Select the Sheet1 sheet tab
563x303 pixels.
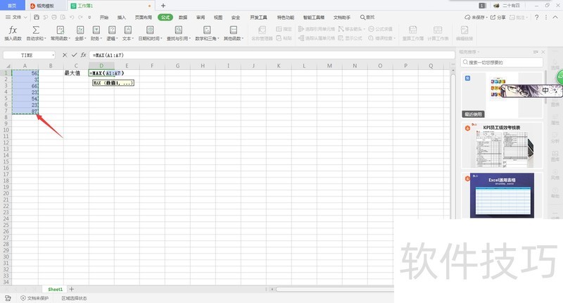click(56, 289)
